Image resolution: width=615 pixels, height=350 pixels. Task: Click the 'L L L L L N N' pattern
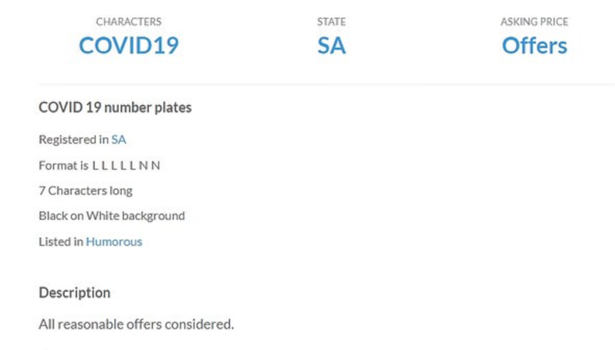pos(126,165)
